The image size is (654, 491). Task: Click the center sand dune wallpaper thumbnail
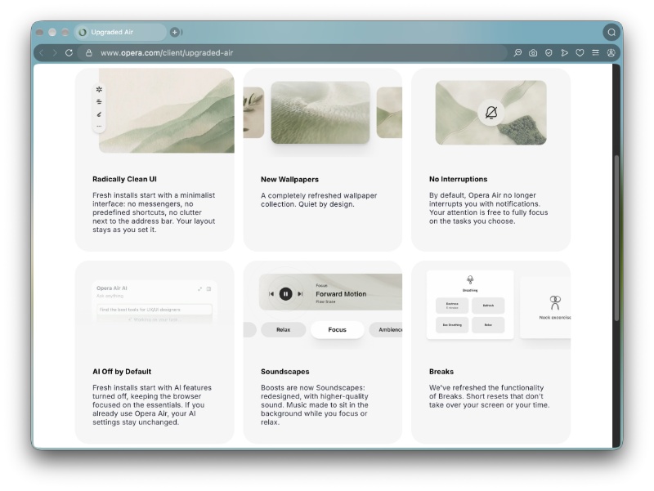click(x=320, y=113)
